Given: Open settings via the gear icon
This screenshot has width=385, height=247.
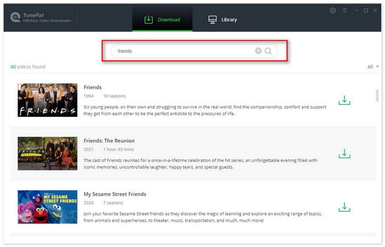Looking at the screenshot, I should (333, 10).
